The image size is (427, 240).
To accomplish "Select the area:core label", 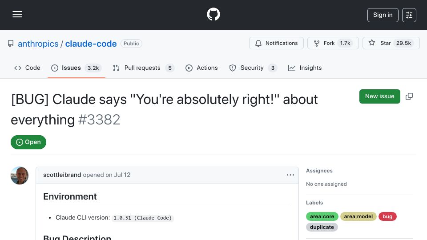I will click(x=322, y=216).
